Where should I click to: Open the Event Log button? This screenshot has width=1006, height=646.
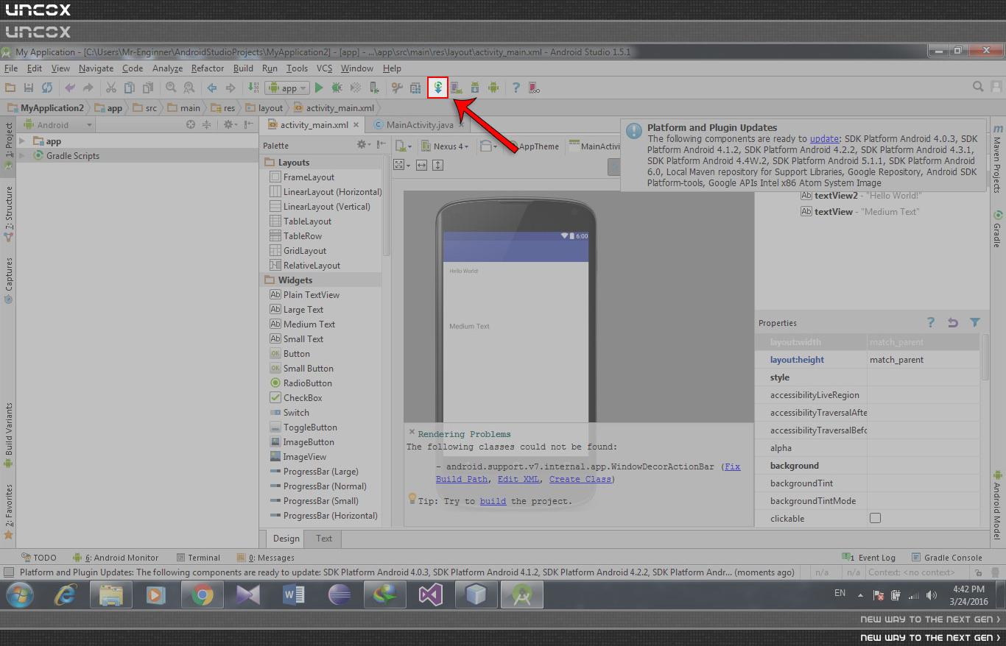[868, 558]
